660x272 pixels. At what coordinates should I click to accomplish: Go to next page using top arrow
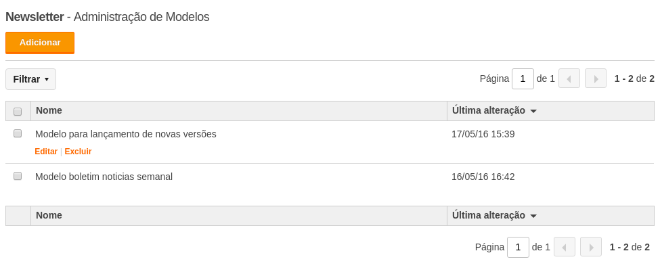coord(596,78)
